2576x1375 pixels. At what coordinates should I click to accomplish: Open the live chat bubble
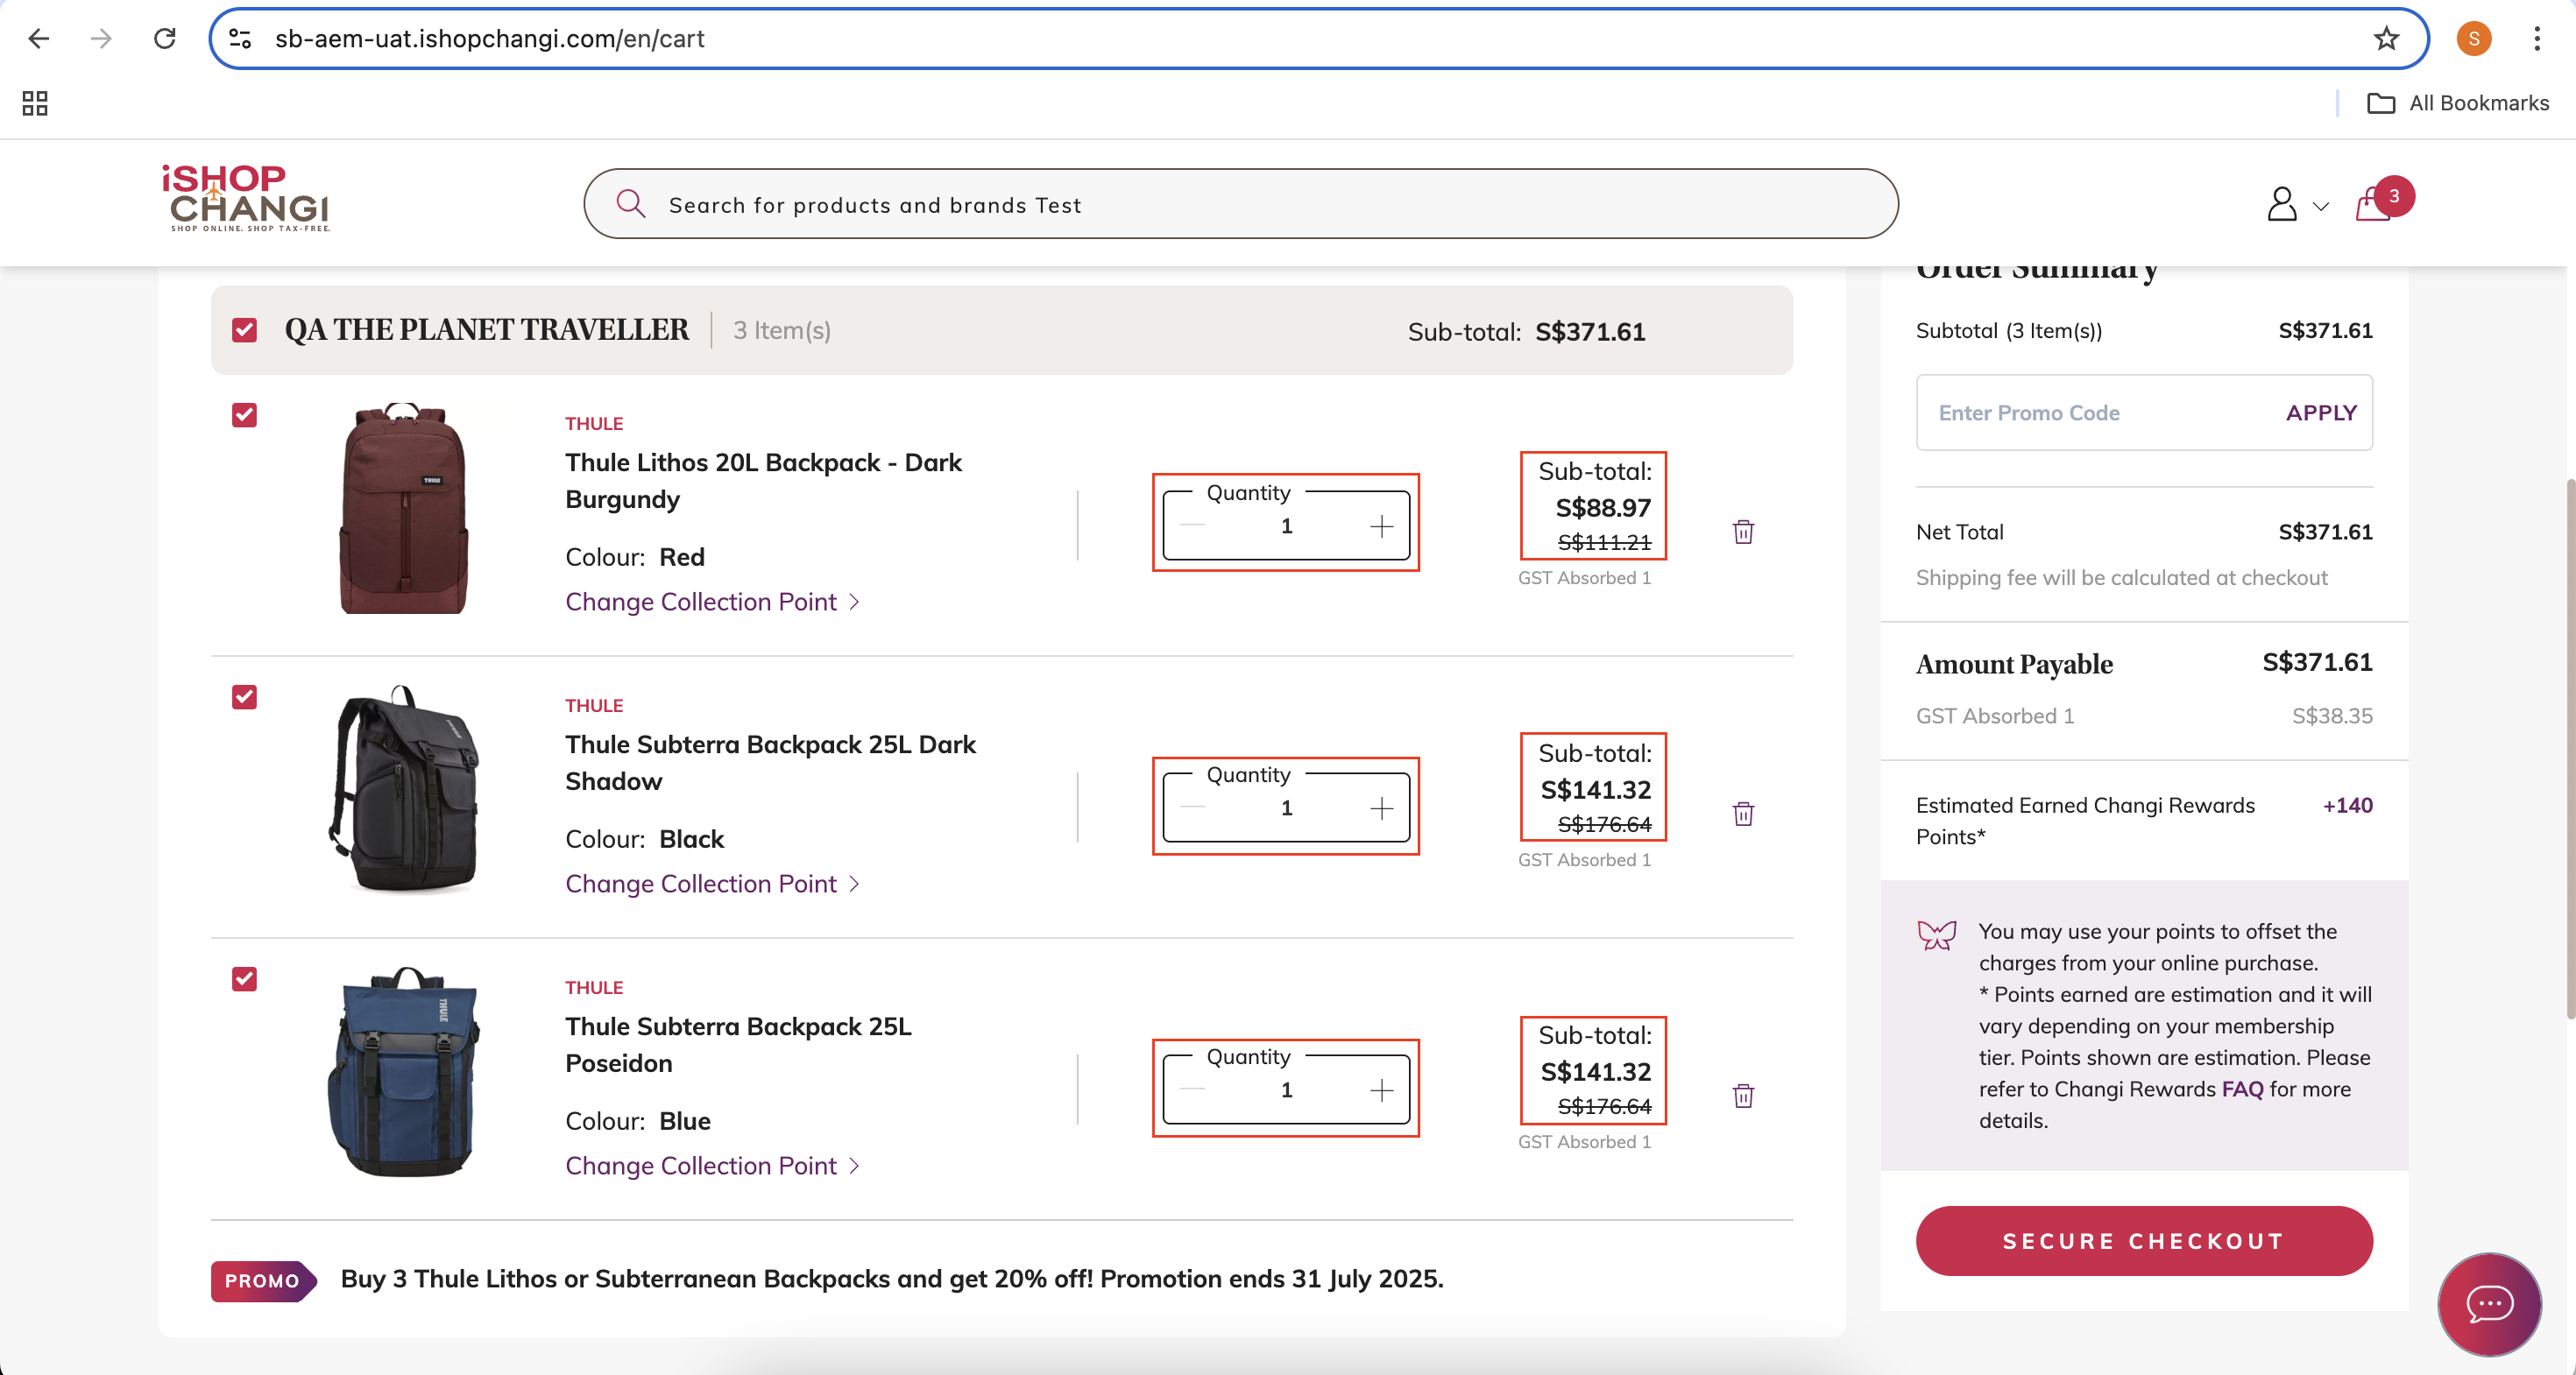tap(2489, 1304)
